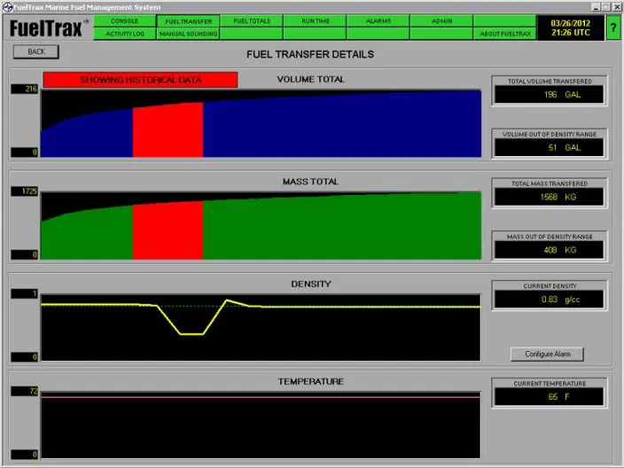Open the FUEL TRANSFER tab

click(188, 21)
